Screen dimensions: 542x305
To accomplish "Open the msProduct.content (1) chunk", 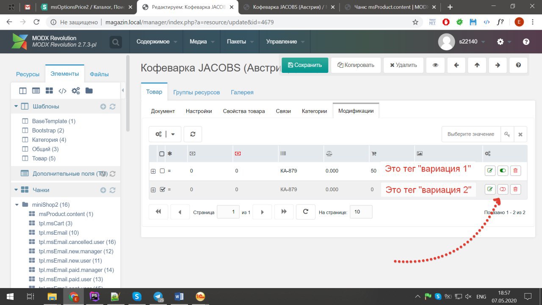I will pyautogui.click(x=66, y=214).
